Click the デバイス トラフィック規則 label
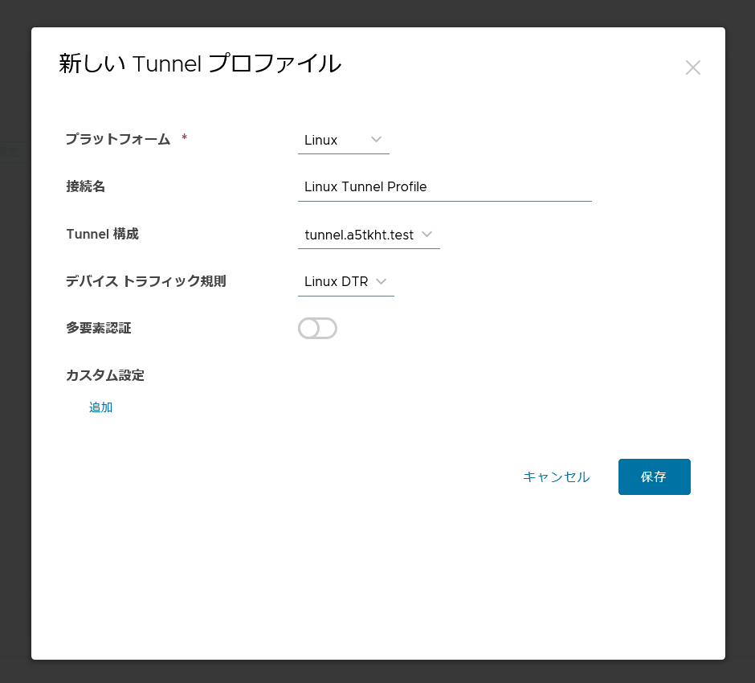Viewport: 755px width, 683px height. click(146, 281)
